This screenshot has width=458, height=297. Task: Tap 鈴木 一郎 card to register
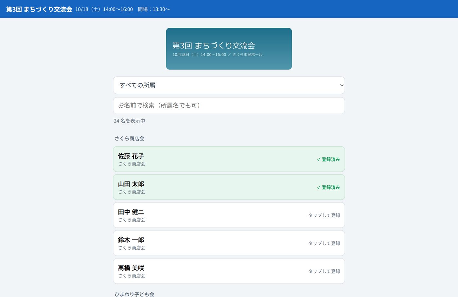click(229, 243)
